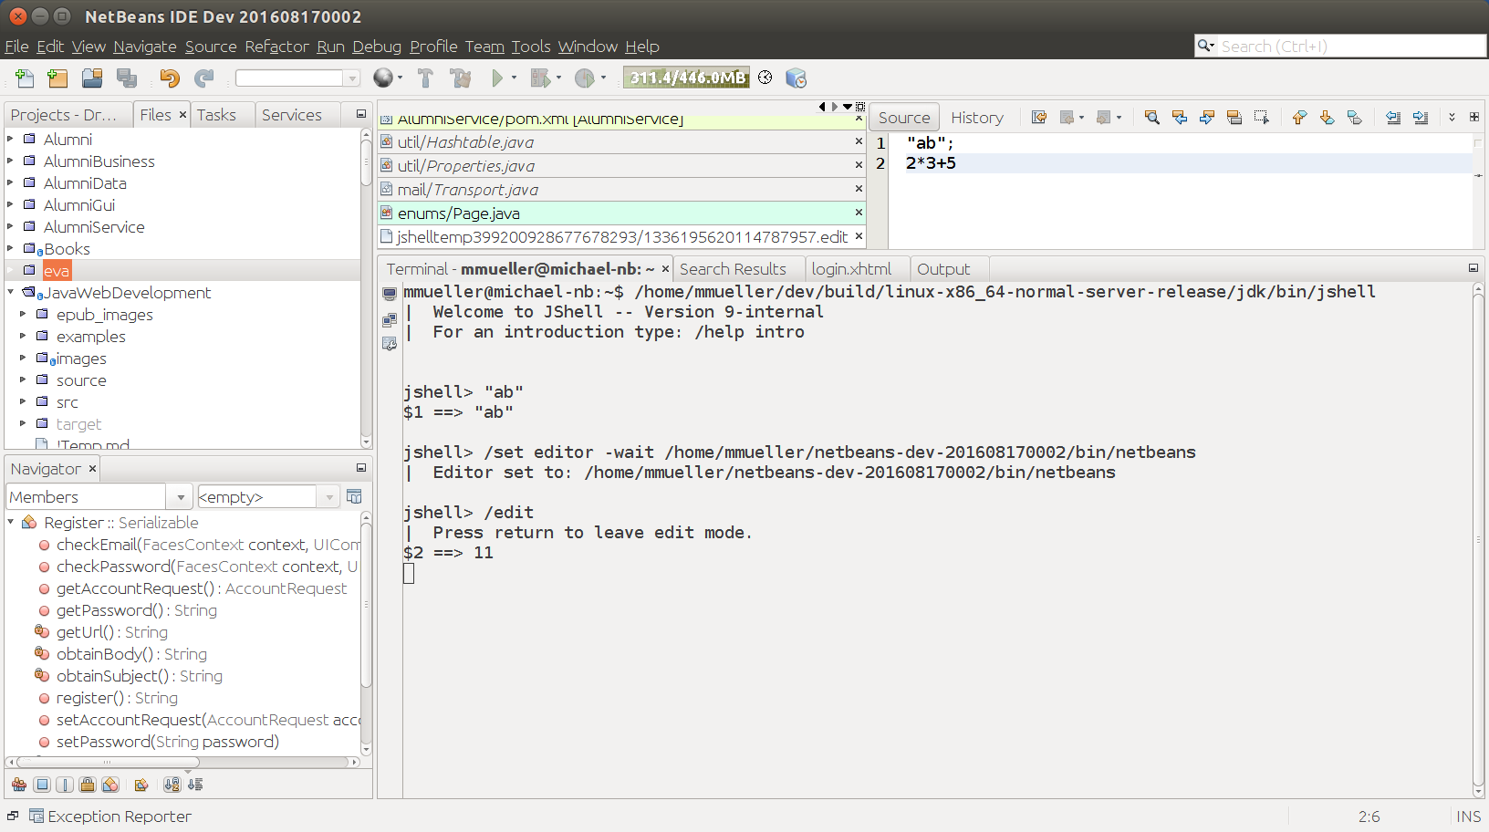Open the New Project icon
This screenshot has width=1489, height=832.
57,78
